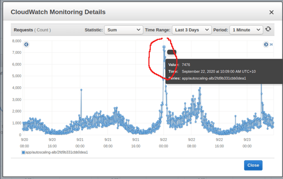
Task: Click the 7476 peak data point
Action: pyautogui.click(x=164, y=47)
